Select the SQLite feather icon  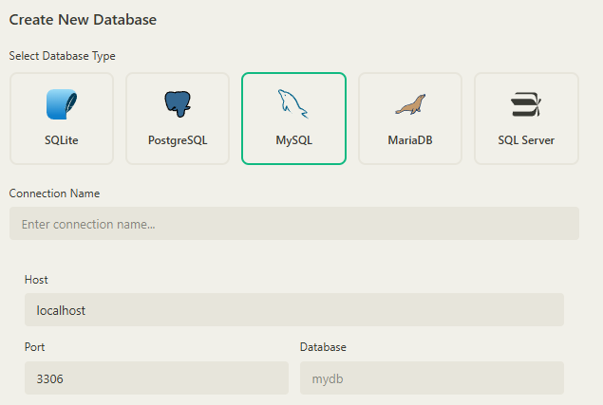point(62,104)
